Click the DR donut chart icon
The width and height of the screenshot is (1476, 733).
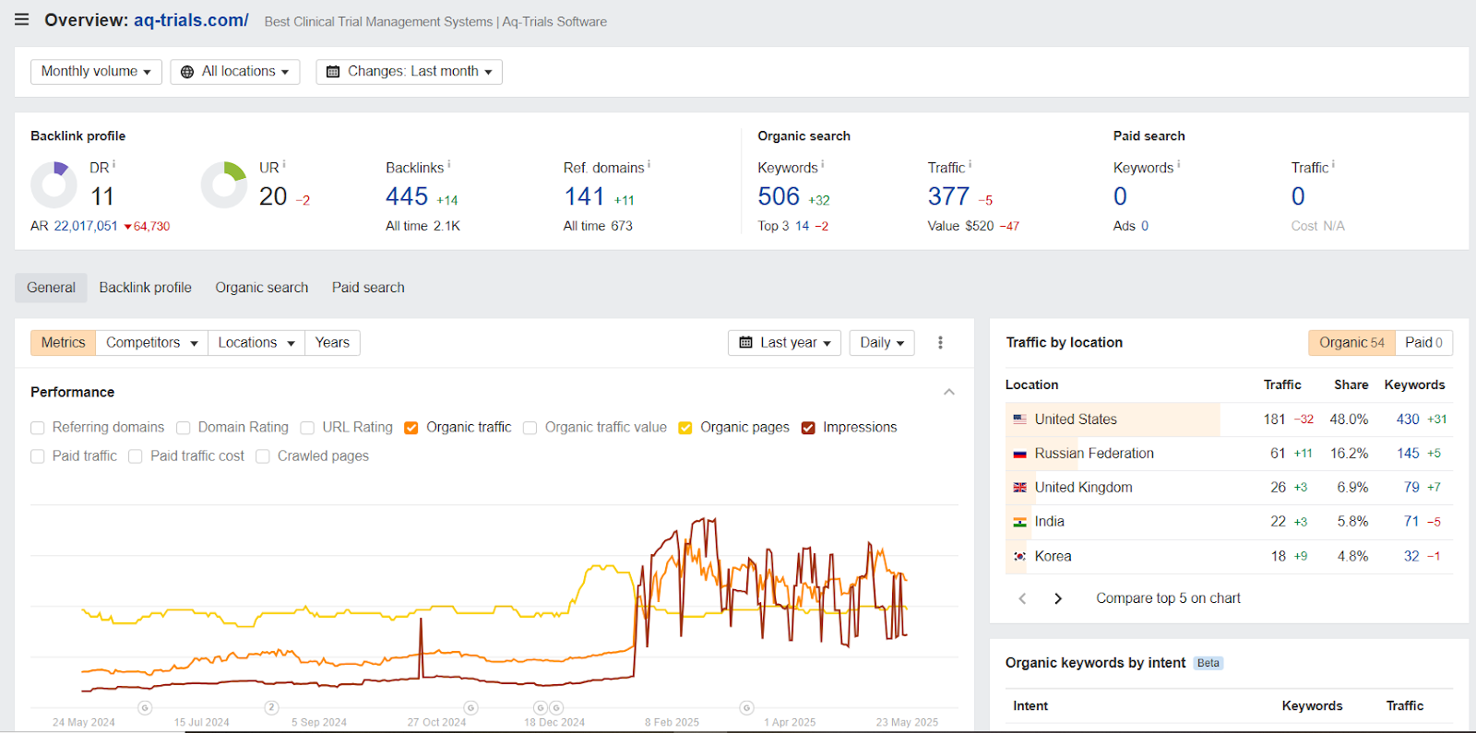[x=54, y=184]
